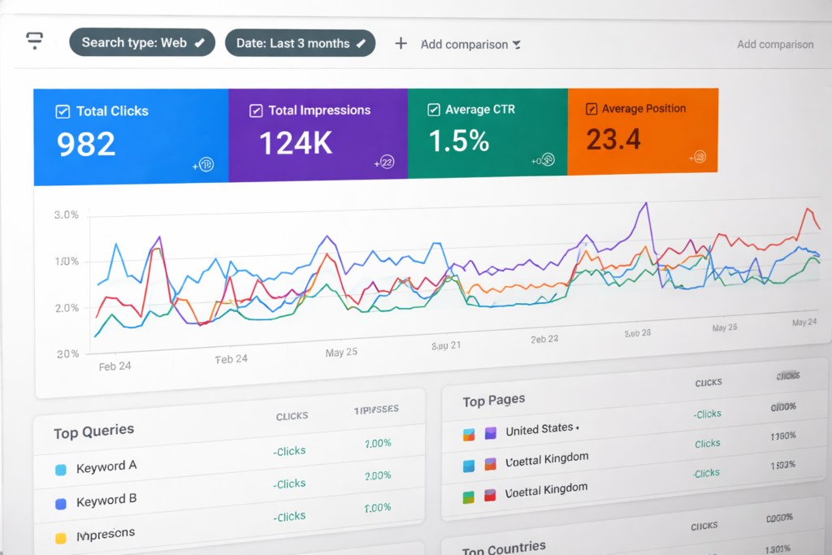The width and height of the screenshot is (832, 555).
Task: Uncheck the Total Impressions checkbox
Action: (255, 111)
